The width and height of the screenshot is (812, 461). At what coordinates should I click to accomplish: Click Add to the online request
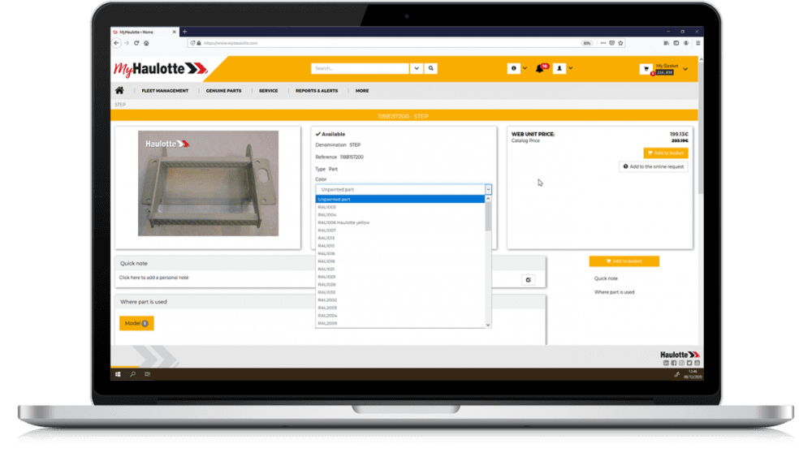tap(654, 166)
